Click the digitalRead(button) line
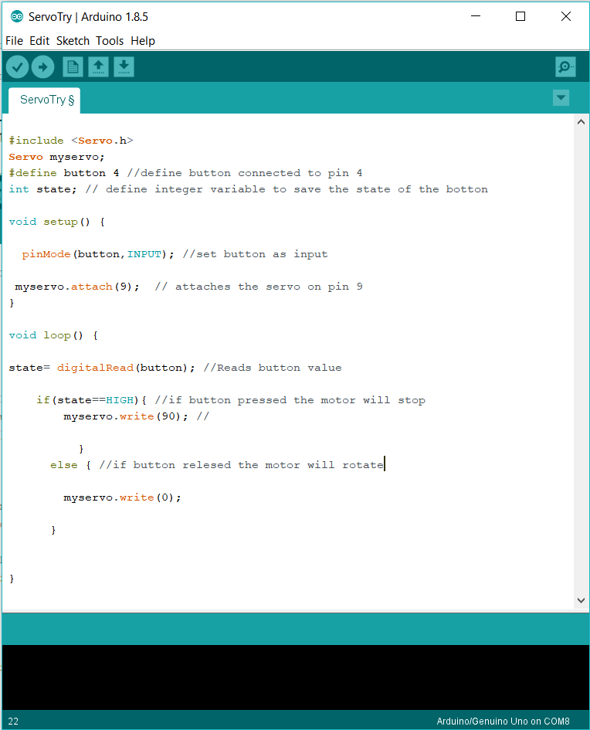Viewport: 590px width, 730px height. pyautogui.click(x=175, y=368)
